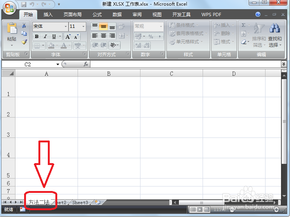Click the 格式 cells button
The height and width of the screenshot is (217, 290).
coord(224,42)
